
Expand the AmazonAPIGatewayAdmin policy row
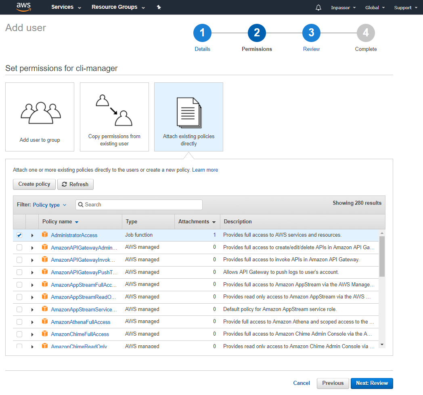point(32,248)
